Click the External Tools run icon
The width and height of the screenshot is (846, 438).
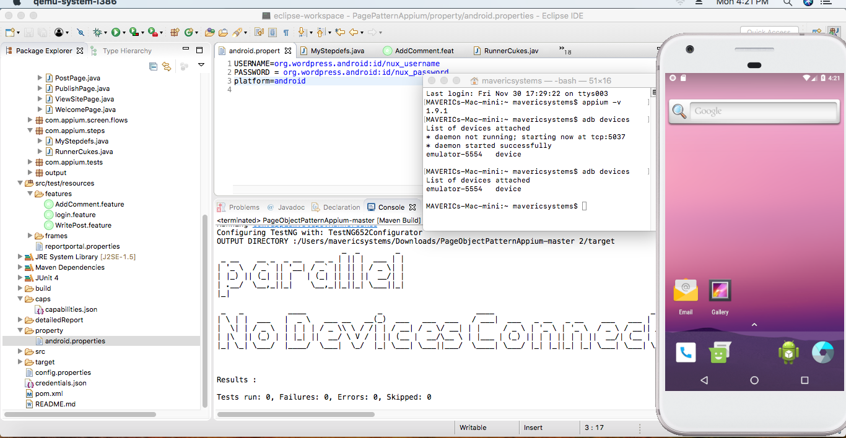coord(152,32)
